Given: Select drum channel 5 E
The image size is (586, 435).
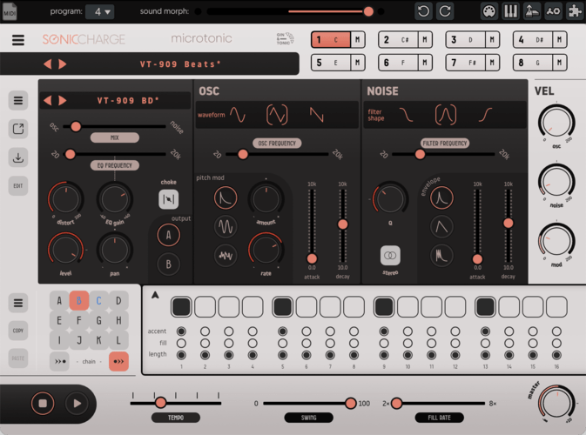Looking at the screenshot, I should point(331,63).
